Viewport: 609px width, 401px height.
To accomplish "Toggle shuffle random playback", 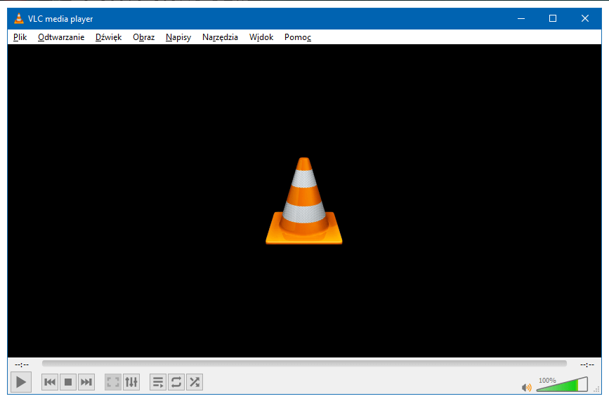I will pos(194,382).
